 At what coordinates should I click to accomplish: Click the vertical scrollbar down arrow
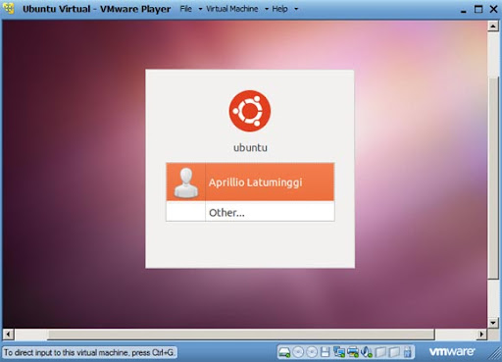click(493, 323)
